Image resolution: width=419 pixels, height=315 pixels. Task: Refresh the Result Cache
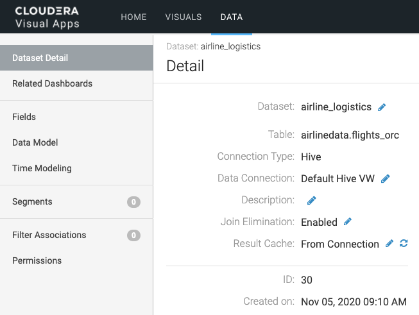point(404,244)
